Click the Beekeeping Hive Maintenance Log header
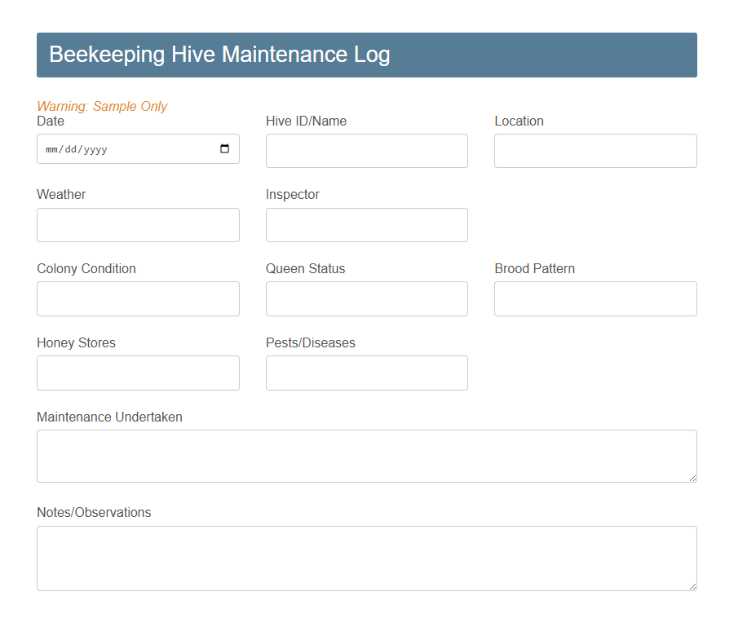 pyautogui.click(x=219, y=55)
